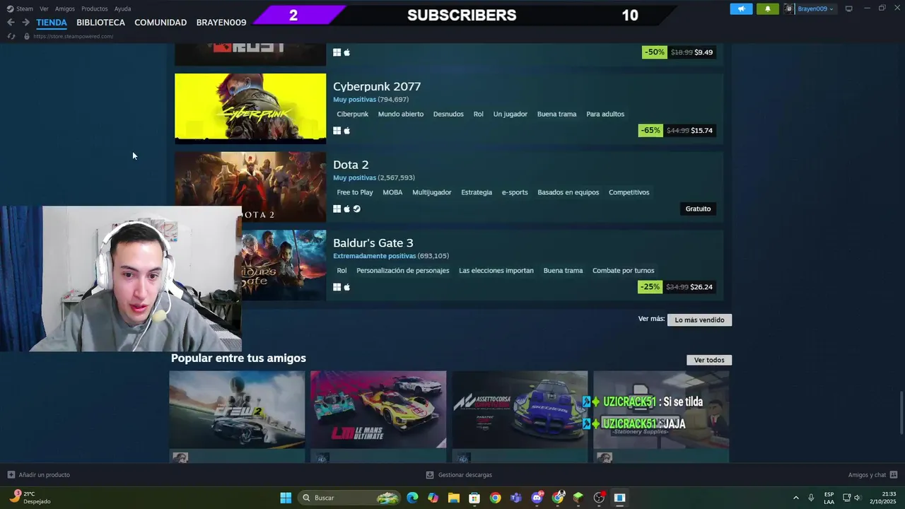Viewport: 905px width, 509px height.
Task: Open Gestionar descargas
Action: tap(459, 475)
